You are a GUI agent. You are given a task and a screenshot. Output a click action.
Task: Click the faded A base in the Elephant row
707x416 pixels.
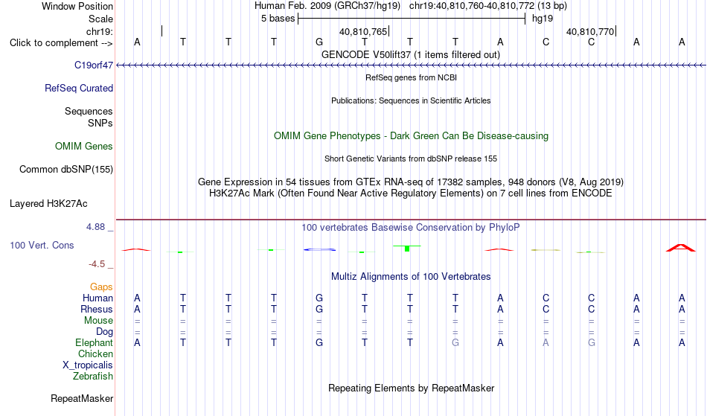(546, 343)
